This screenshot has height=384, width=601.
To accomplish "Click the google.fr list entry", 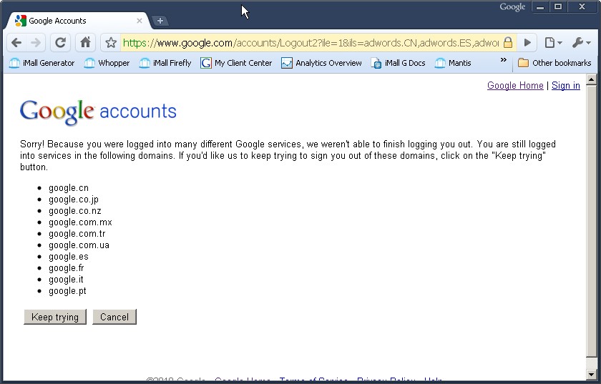I will pos(67,268).
